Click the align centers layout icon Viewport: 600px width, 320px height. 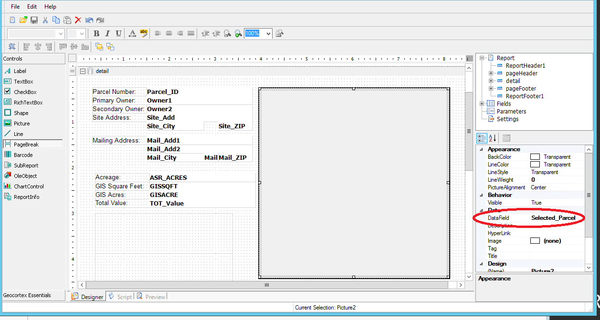(x=38, y=47)
